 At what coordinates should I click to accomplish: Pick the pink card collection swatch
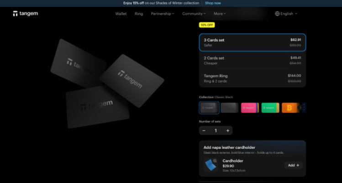click(x=249, y=108)
